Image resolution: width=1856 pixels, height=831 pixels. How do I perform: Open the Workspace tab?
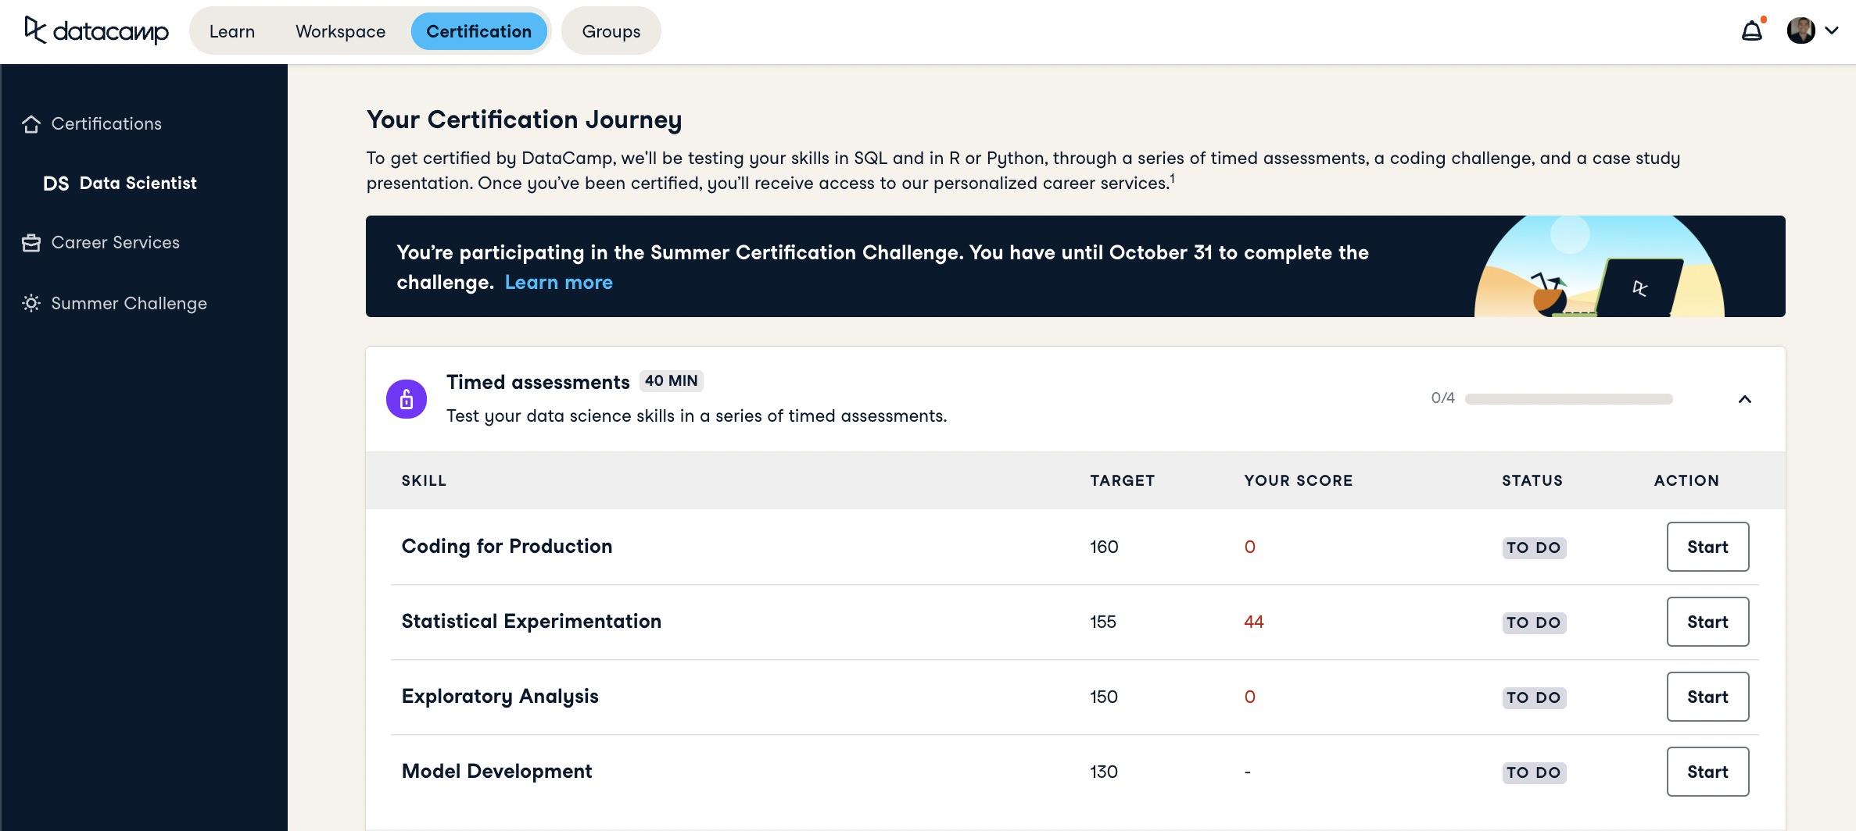click(x=340, y=31)
